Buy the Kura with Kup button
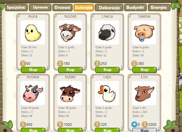The height and width of the screenshot is (132, 182). [x=33, y=70]
